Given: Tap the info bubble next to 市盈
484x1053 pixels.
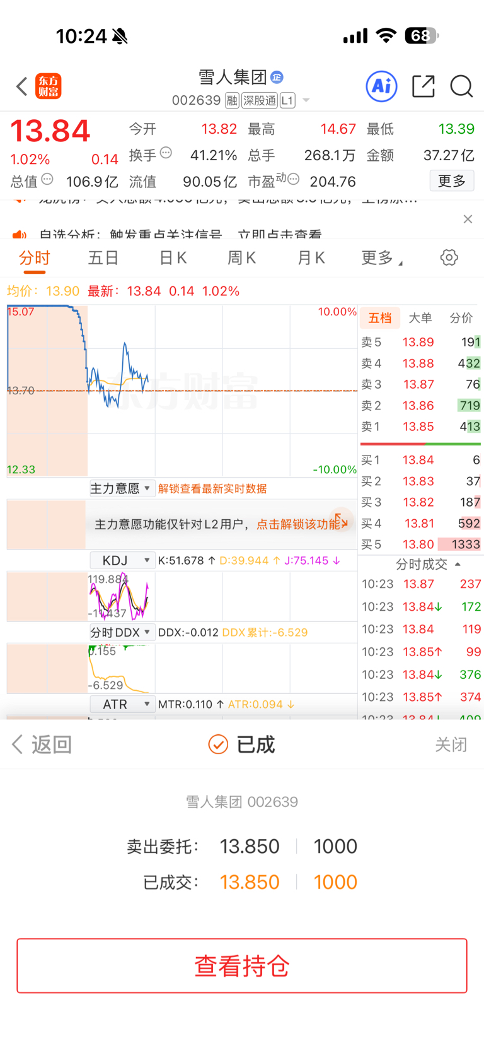Looking at the screenshot, I should [x=293, y=179].
